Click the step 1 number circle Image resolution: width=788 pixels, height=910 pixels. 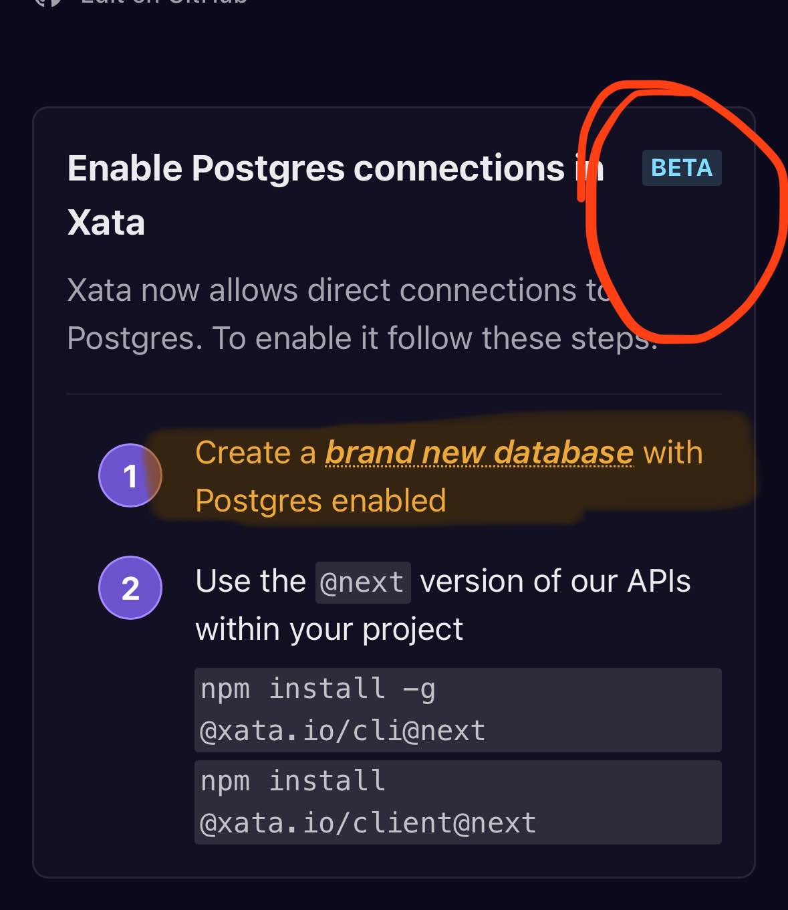pos(130,475)
